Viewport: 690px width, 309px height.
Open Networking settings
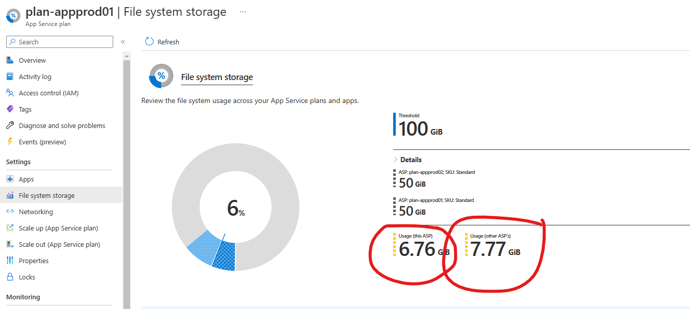(36, 212)
